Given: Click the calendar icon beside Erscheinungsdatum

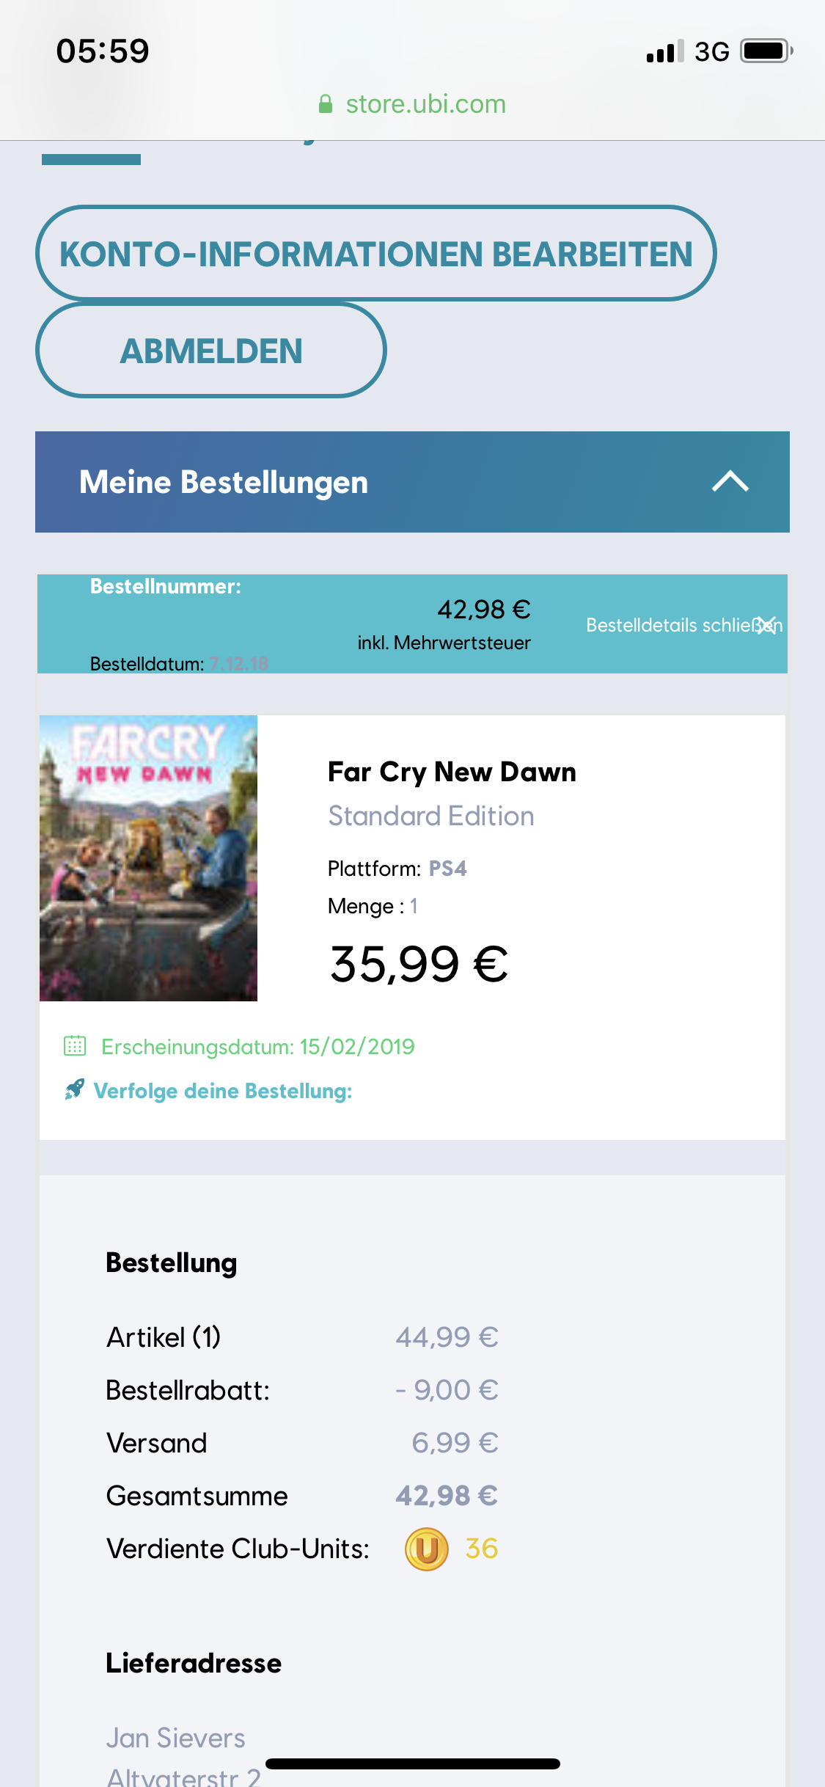Looking at the screenshot, I should coord(75,1045).
